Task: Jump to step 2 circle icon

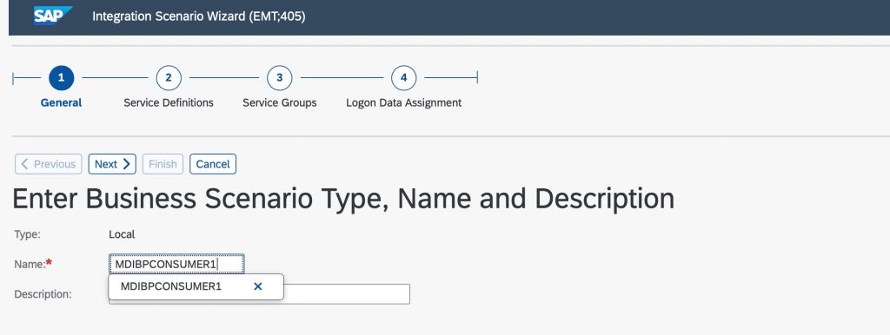Action: pos(169,77)
